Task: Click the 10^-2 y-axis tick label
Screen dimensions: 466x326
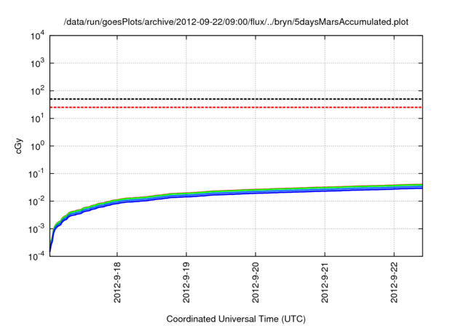Action: coord(36,202)
